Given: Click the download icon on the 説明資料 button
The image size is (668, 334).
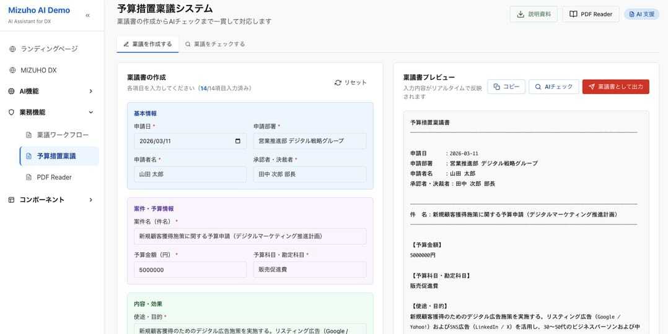Looking at the screenshot, I should coord(520,14).
